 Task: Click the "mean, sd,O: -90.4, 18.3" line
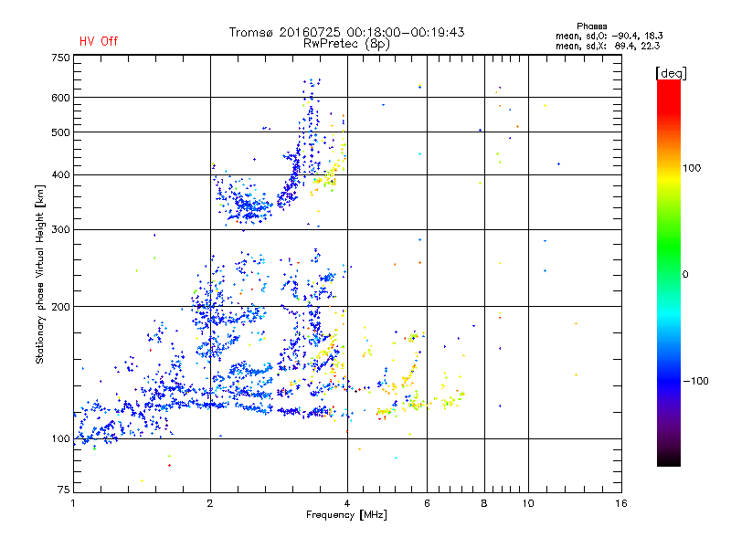click(x=609, y=36)
